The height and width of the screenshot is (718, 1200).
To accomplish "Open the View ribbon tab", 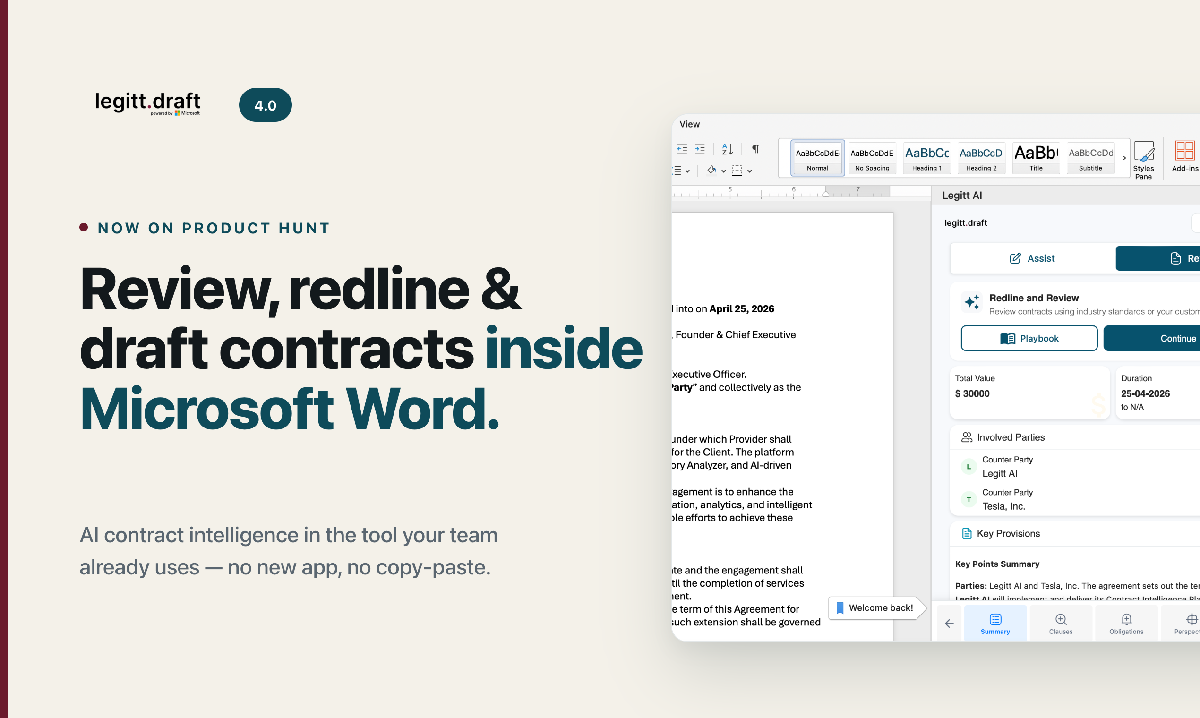I will point(689,124).
